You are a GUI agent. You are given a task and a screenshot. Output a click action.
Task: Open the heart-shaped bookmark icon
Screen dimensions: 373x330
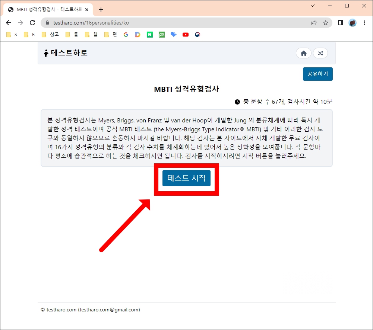[x=173, y=34]
